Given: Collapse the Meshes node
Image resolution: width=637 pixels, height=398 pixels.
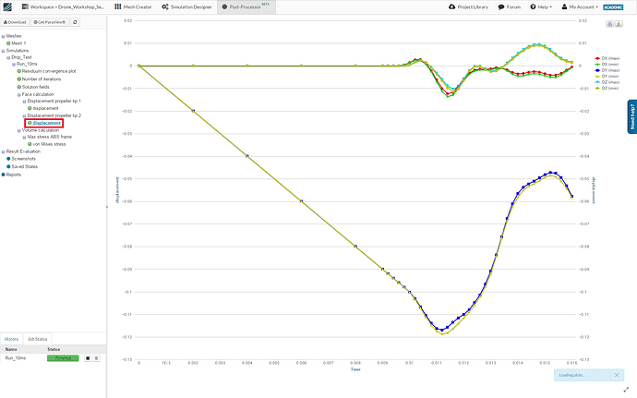Looking at the screenshot, I should 3,36.
